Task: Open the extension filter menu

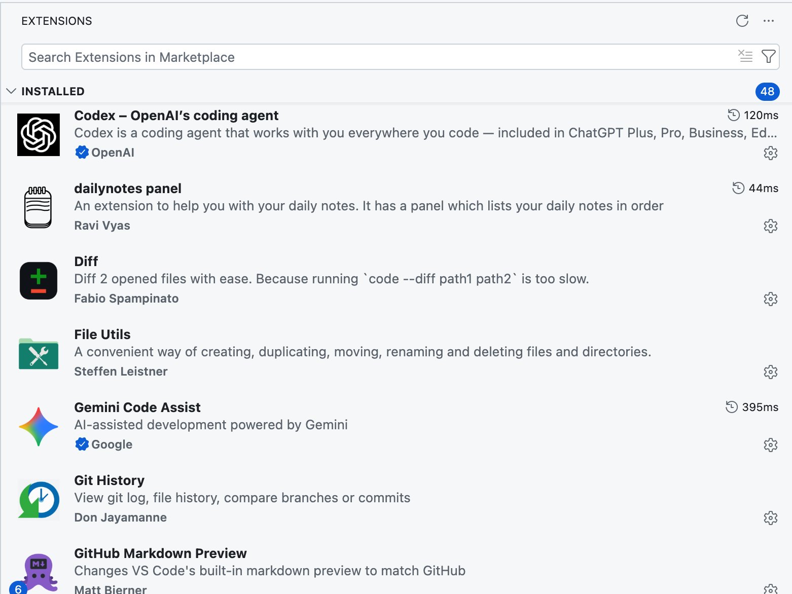Action: (769, 56)
